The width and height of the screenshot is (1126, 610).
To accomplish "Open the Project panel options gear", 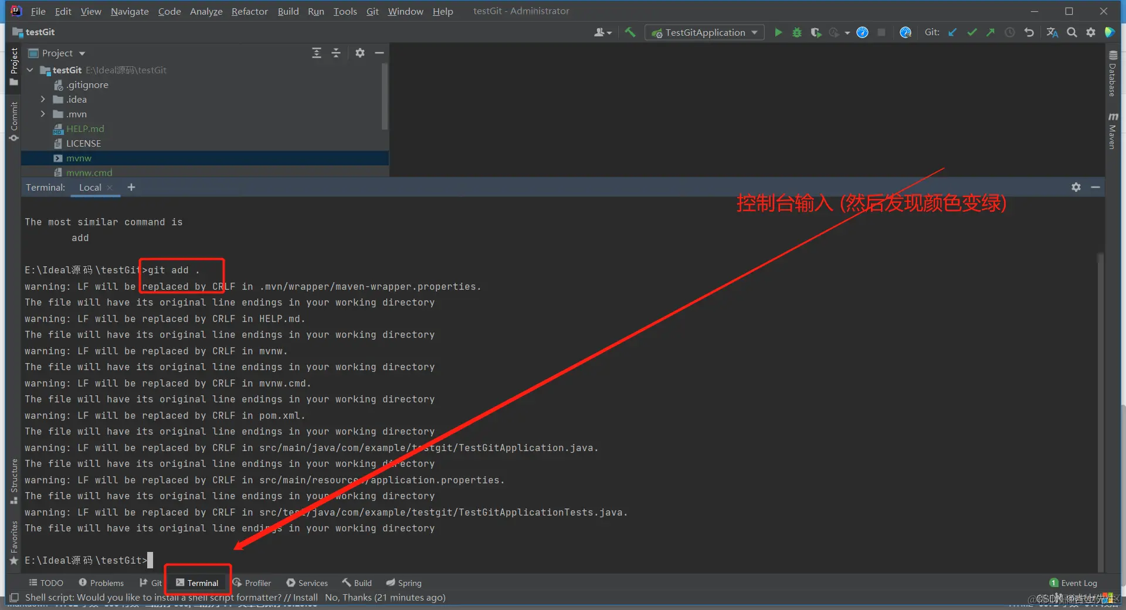I will pyautogui.click(x=360, y=53).
